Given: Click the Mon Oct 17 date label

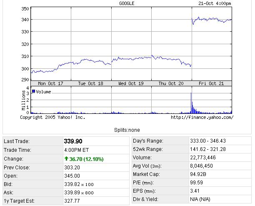Looking at the screenshot, I should [50, 83].
